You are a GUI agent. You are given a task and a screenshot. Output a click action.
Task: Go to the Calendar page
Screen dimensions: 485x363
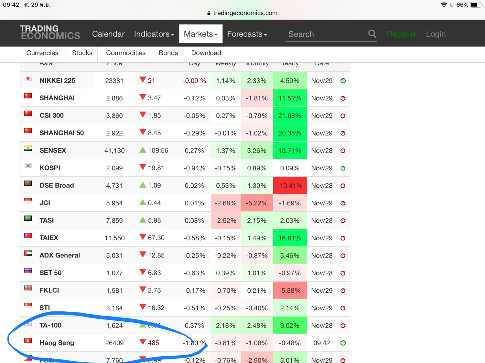[108, 34]
